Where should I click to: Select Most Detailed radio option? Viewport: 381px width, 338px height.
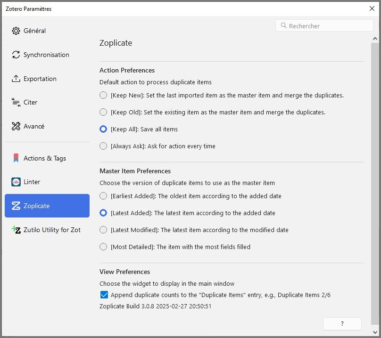pyautogui.click(x=103, y=247)
